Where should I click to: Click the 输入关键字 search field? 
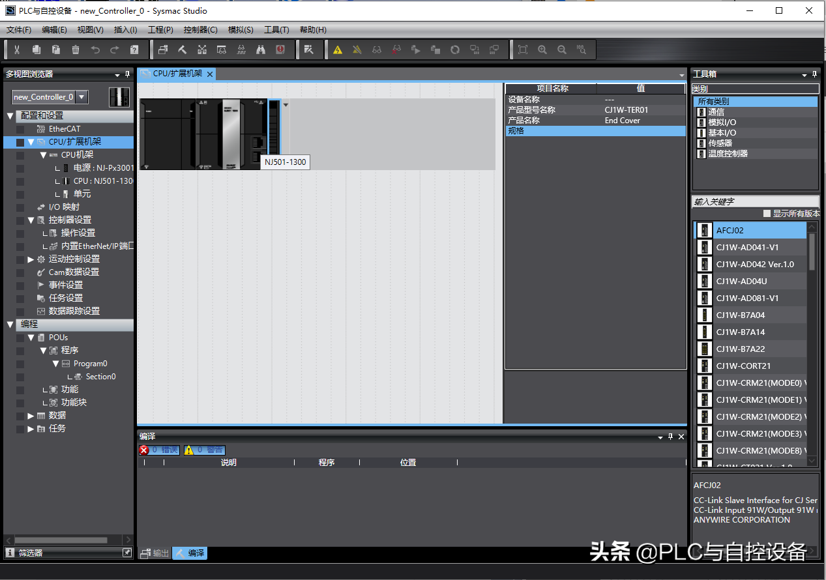[x=755, y=202]
